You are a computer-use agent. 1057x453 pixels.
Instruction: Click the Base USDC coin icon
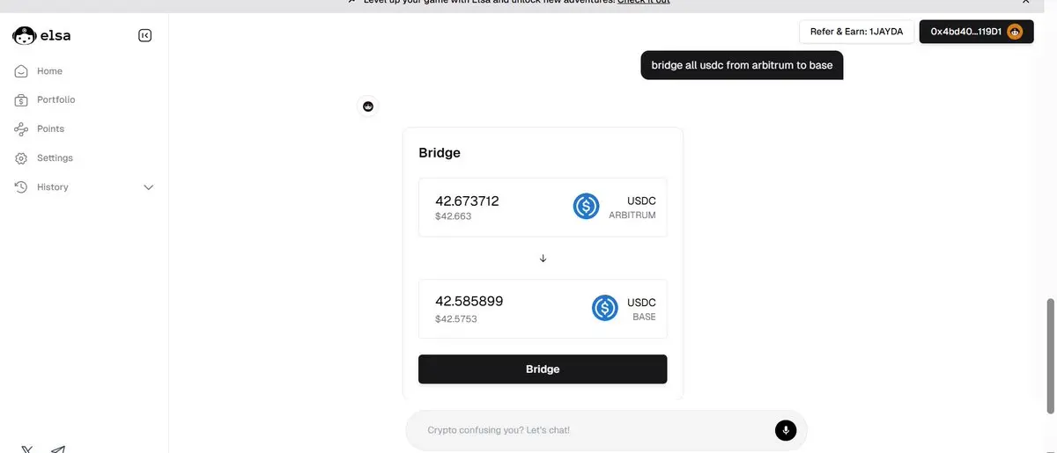pos(604,308)
